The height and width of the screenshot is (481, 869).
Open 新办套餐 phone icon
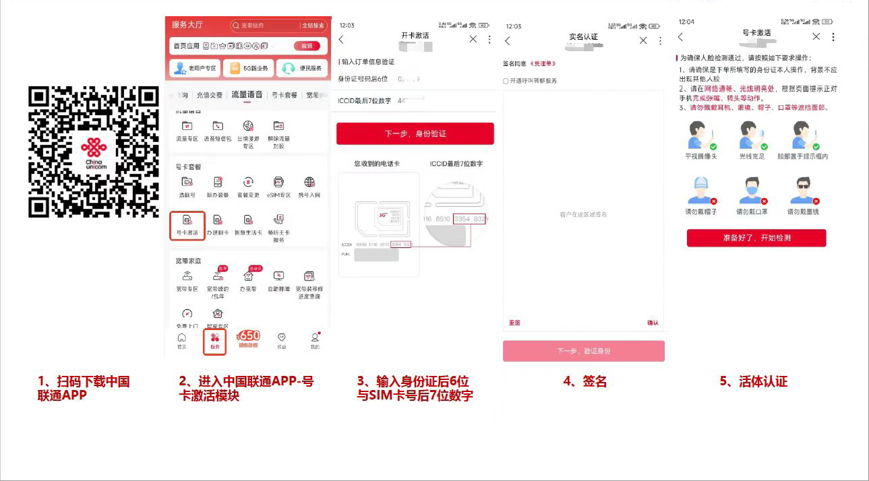coord(217,182)
